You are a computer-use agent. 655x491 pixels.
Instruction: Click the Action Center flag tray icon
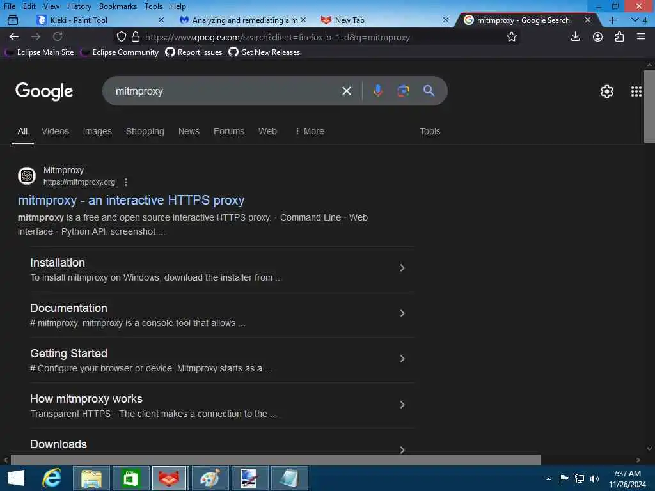coord(564,478)
